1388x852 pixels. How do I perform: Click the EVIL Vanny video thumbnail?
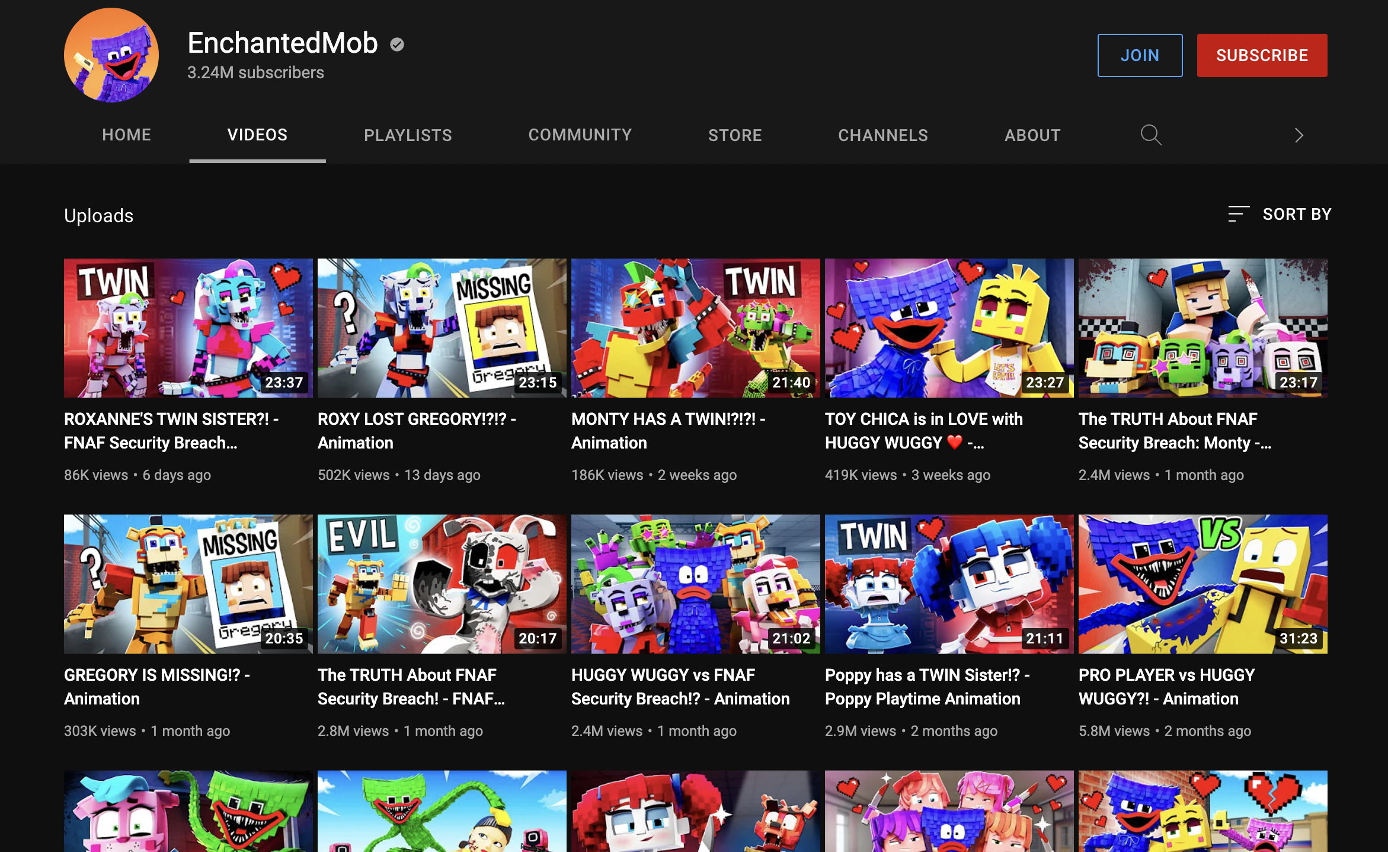click(442, 584)
